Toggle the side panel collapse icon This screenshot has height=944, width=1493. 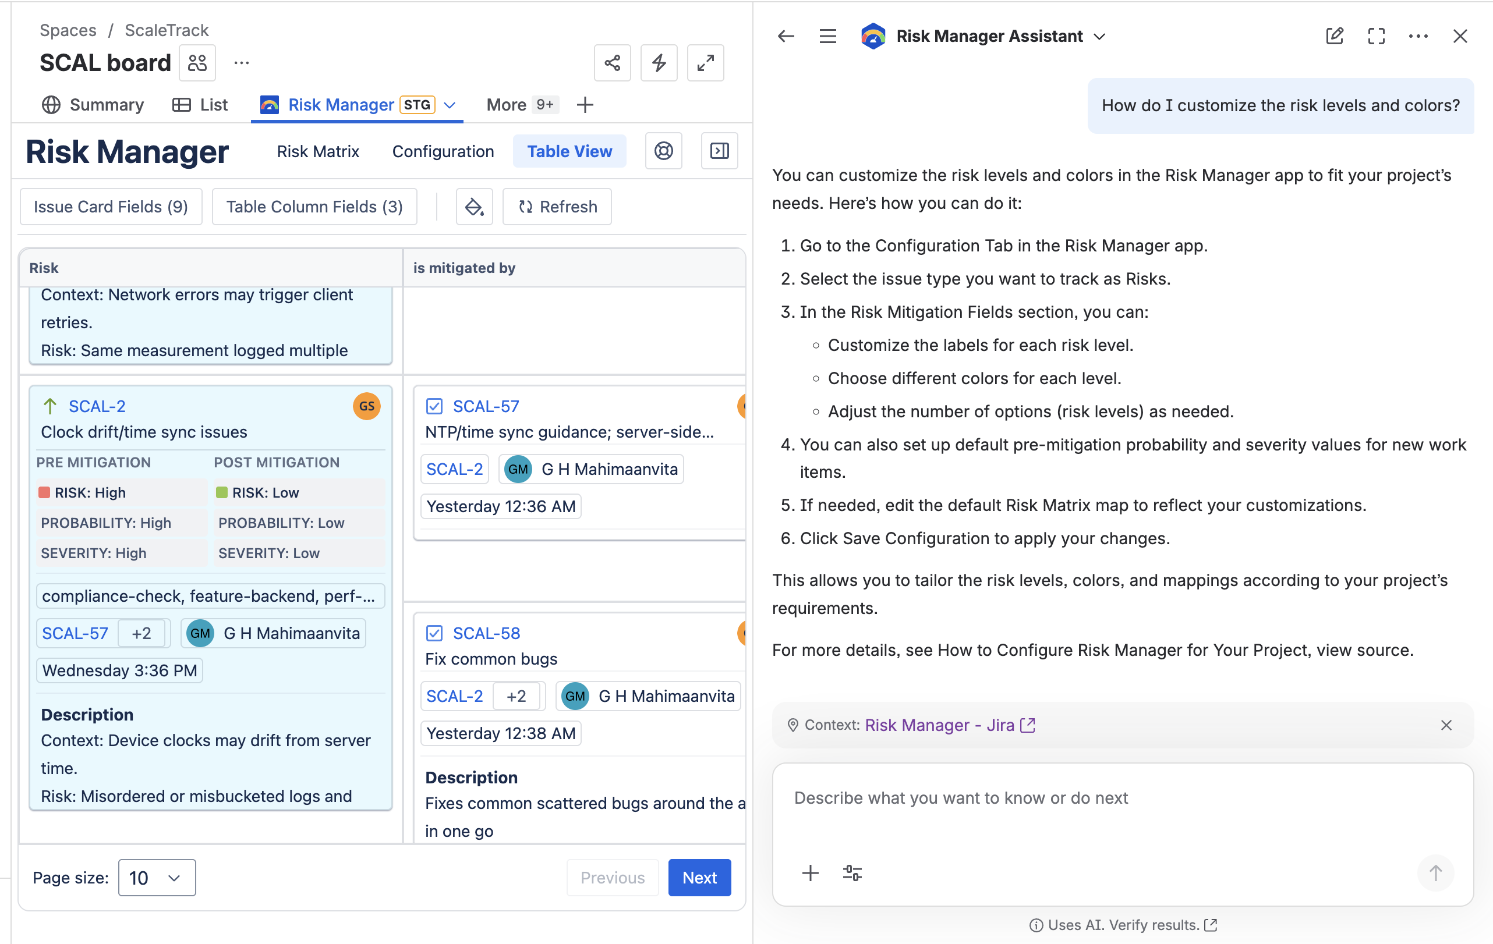pos(719,151)
